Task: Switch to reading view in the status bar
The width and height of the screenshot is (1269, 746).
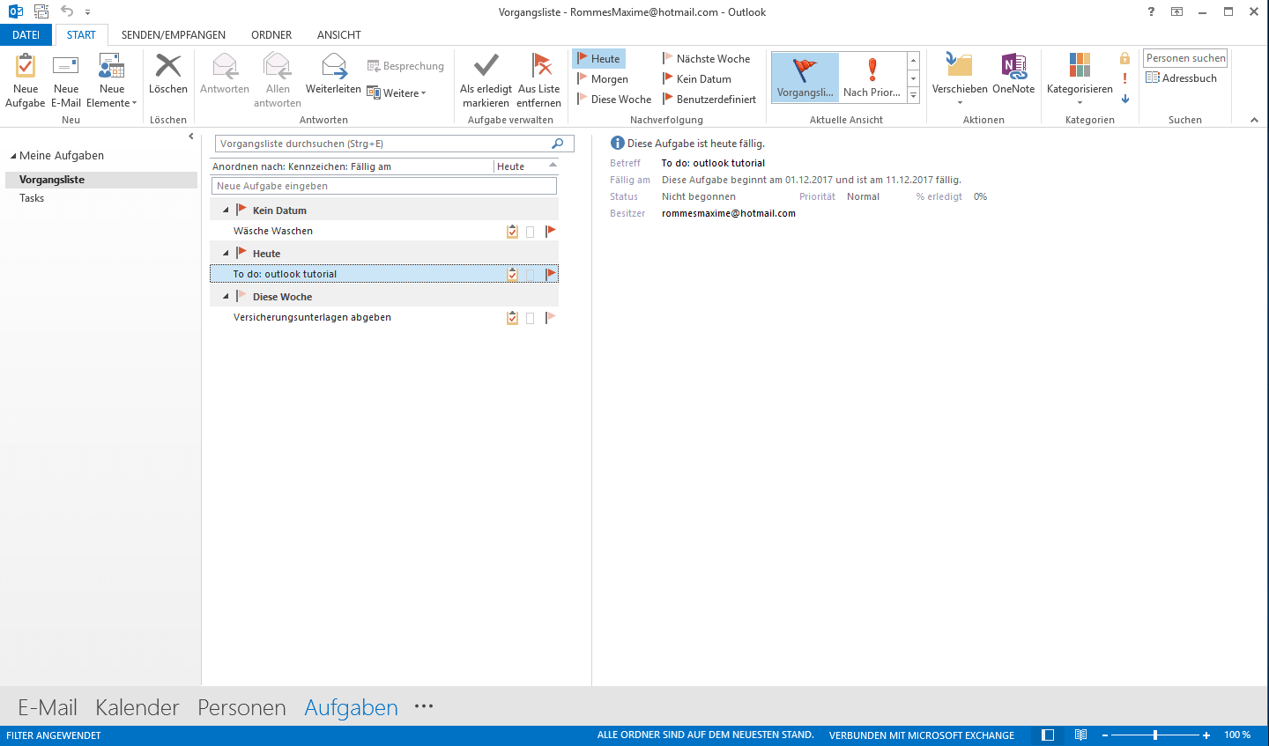Action: [x=1080, y=735]
